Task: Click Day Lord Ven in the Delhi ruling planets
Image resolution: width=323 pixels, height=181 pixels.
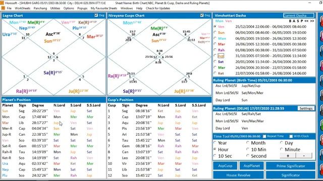Action: coord(245,128)
